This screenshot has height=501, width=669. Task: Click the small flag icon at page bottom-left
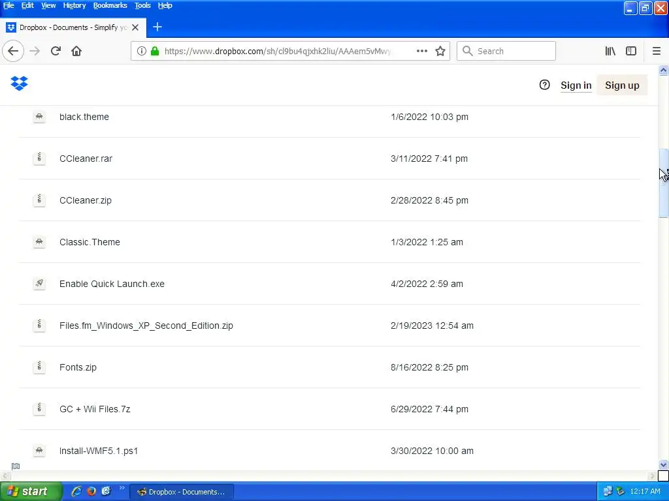pyautogui.click(x=16, y=466)
